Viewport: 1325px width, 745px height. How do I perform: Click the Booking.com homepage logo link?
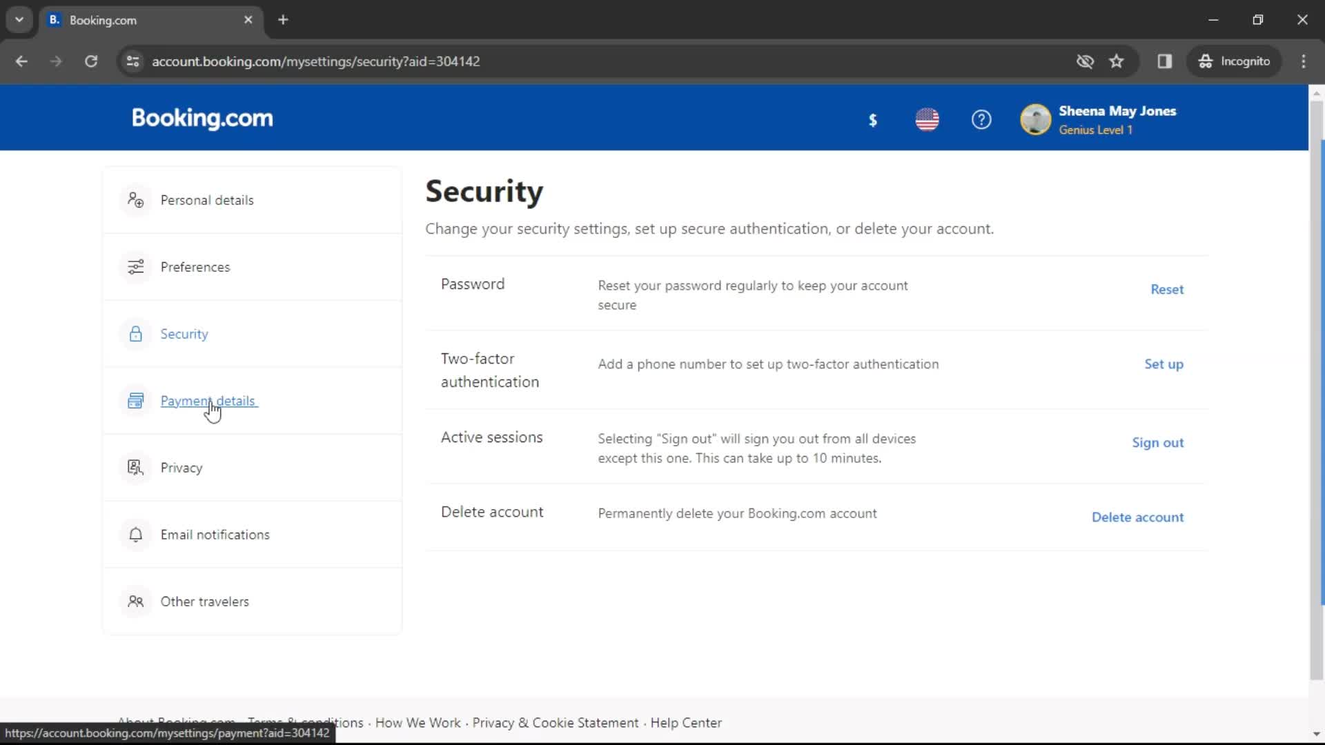(202, 118)
